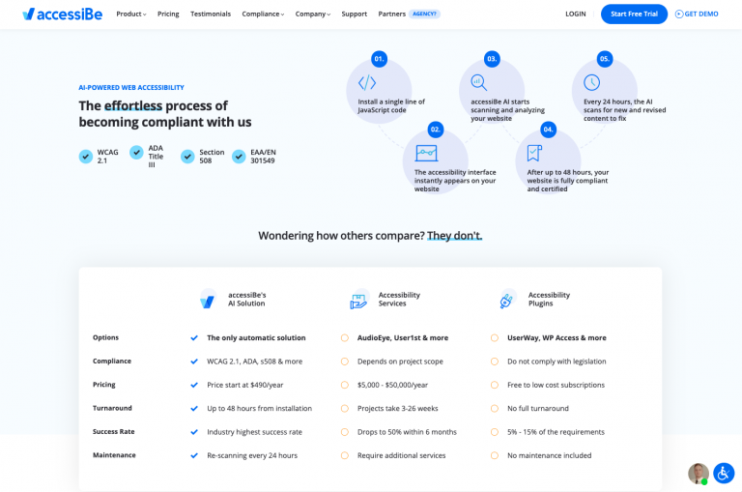This screenshot has height=492, width=742.
Task: Click the Section 508 checkmark badge
Action: 187,157
